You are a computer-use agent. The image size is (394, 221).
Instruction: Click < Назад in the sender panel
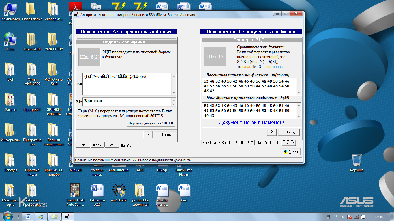click(x=165, y=134)
